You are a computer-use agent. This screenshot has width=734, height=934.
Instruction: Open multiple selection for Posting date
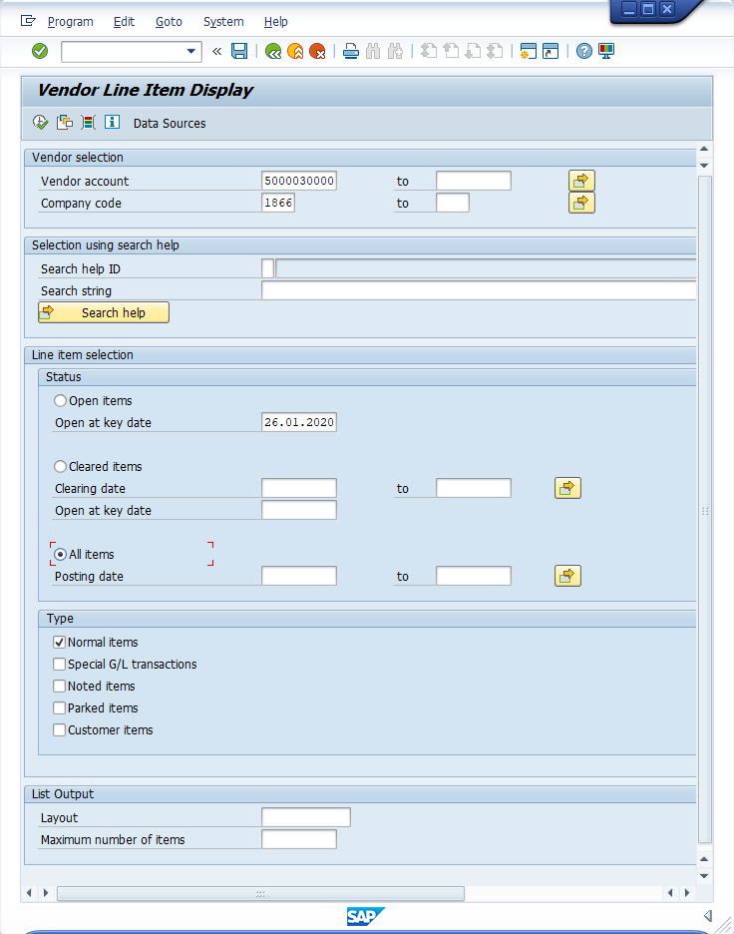pos(567,576)
